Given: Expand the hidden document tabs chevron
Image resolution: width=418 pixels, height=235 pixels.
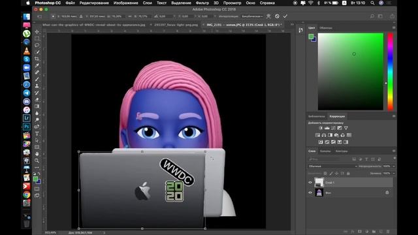Looking at the screenshot, I should click(x=292, y=25).
